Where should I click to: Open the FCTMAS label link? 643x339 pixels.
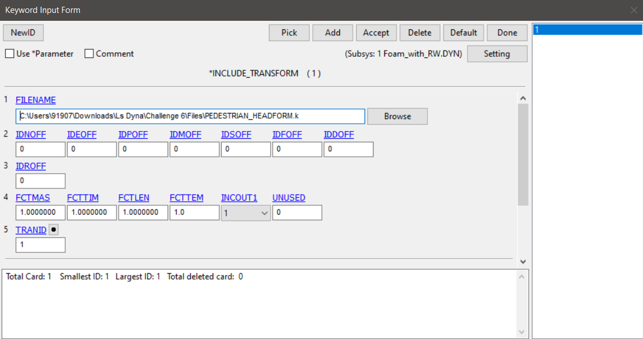click(x=33, y=198)
